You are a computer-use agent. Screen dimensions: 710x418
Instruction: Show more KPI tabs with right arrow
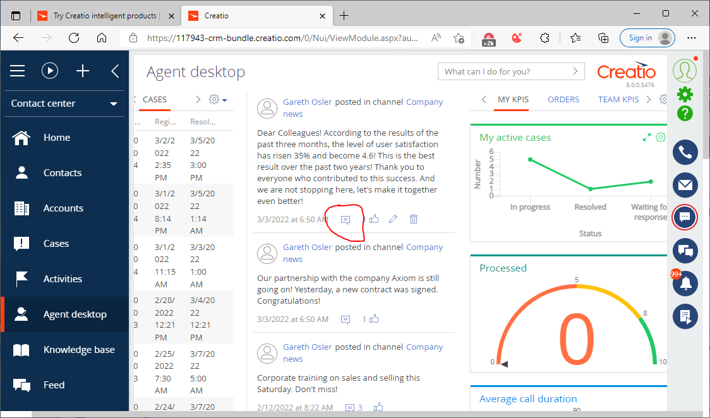point(649,100)
